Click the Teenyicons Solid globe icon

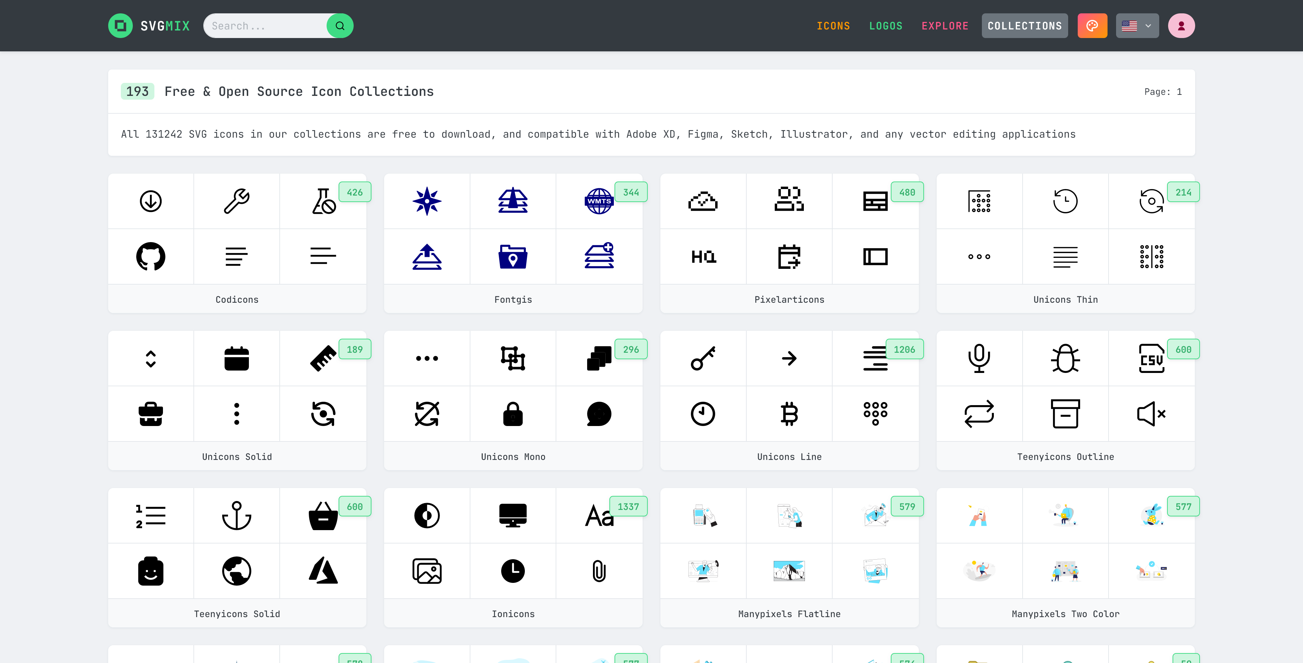click(x=237, y=572)
